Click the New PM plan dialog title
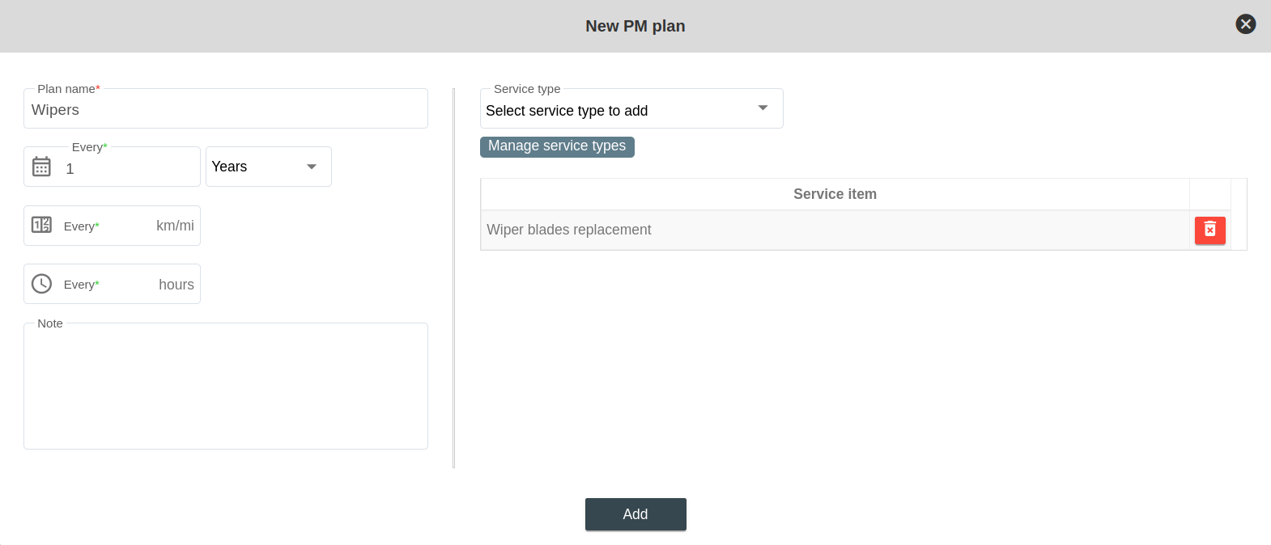 click(x=635, y=26)
